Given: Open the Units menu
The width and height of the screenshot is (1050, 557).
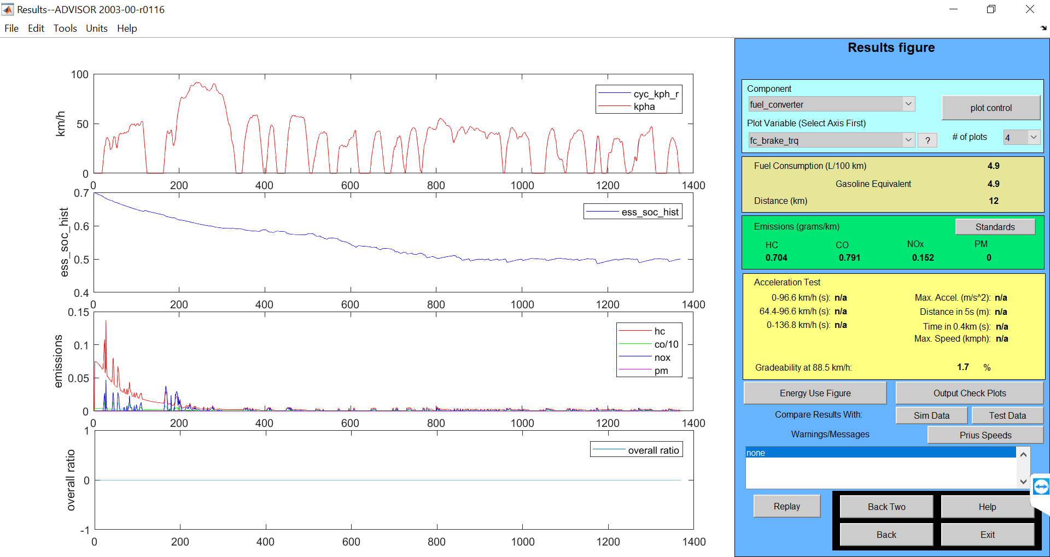Looking at the screenshot, I should pyautogui.click(x=96, y=28).
